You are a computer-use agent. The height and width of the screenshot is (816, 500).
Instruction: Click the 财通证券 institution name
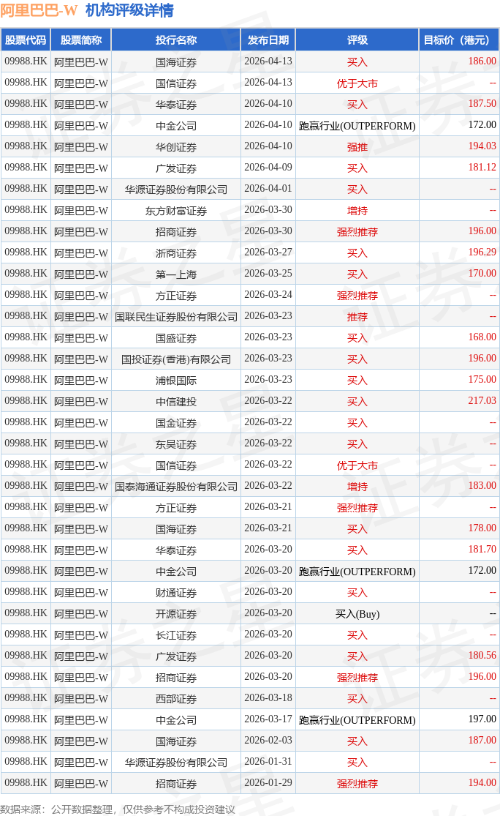click(176, 593)
